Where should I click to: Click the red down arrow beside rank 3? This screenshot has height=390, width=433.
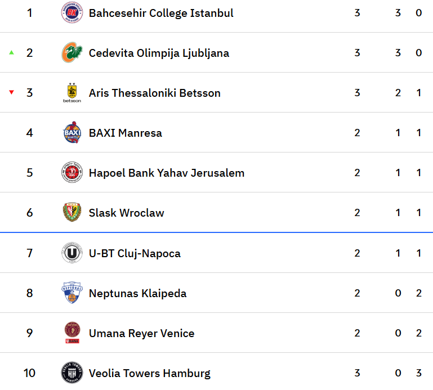pyautogui.click(x=11, y=93)
